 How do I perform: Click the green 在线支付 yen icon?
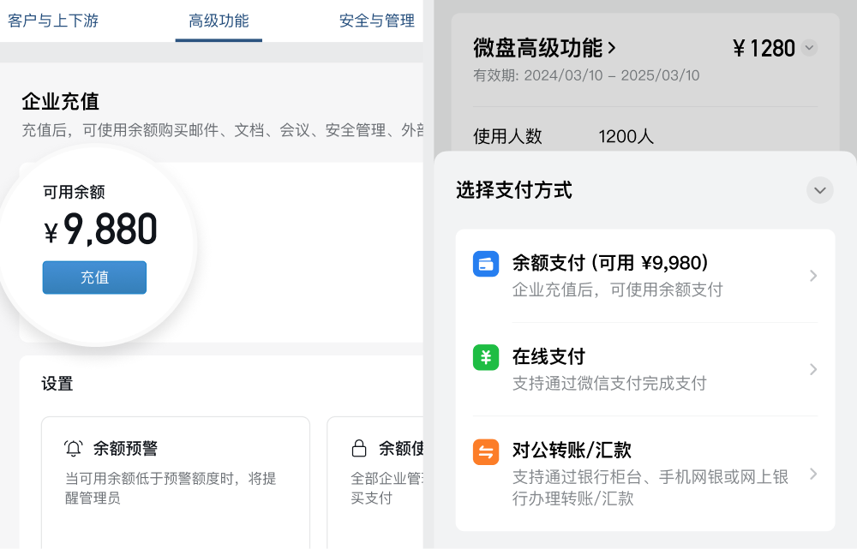pyautogui.click(x=486, y=357)
